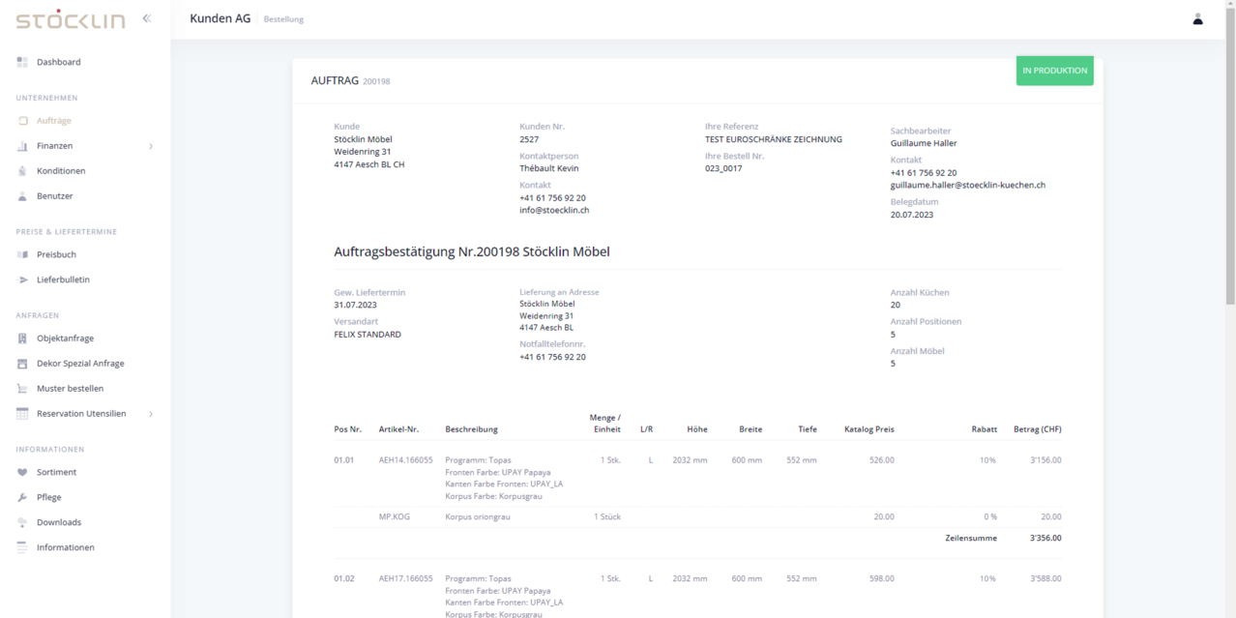Click the Bestell Nr. 023_0017
The height and width of the screenshot is (618, 1236).
[721, 168]
